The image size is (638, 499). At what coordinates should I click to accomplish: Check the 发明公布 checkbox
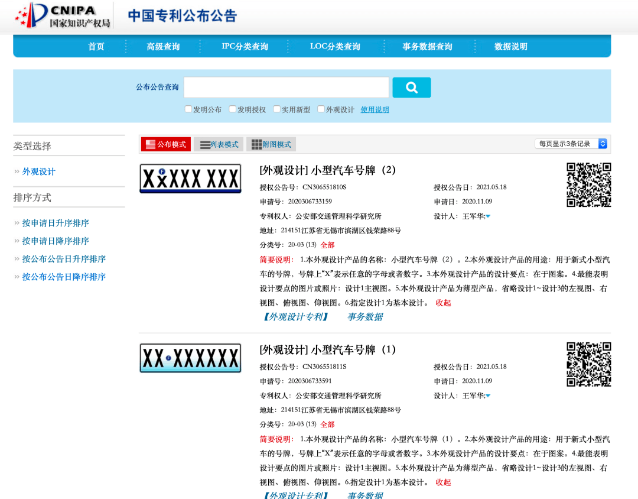tap(187, 109)
